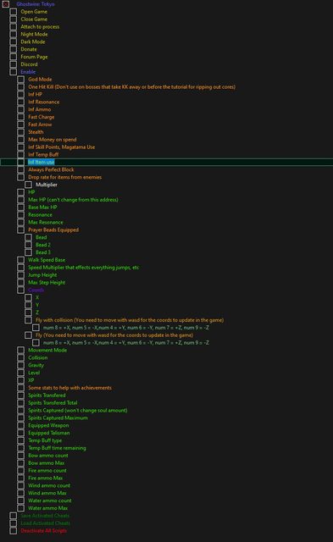Enable Fly with collision script checkbox
This screenshot has height=542, width=333.
28,320
